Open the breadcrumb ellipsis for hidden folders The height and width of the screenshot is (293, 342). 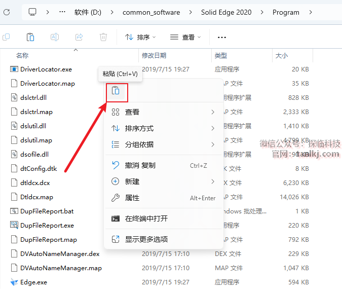tap(62, 12)
